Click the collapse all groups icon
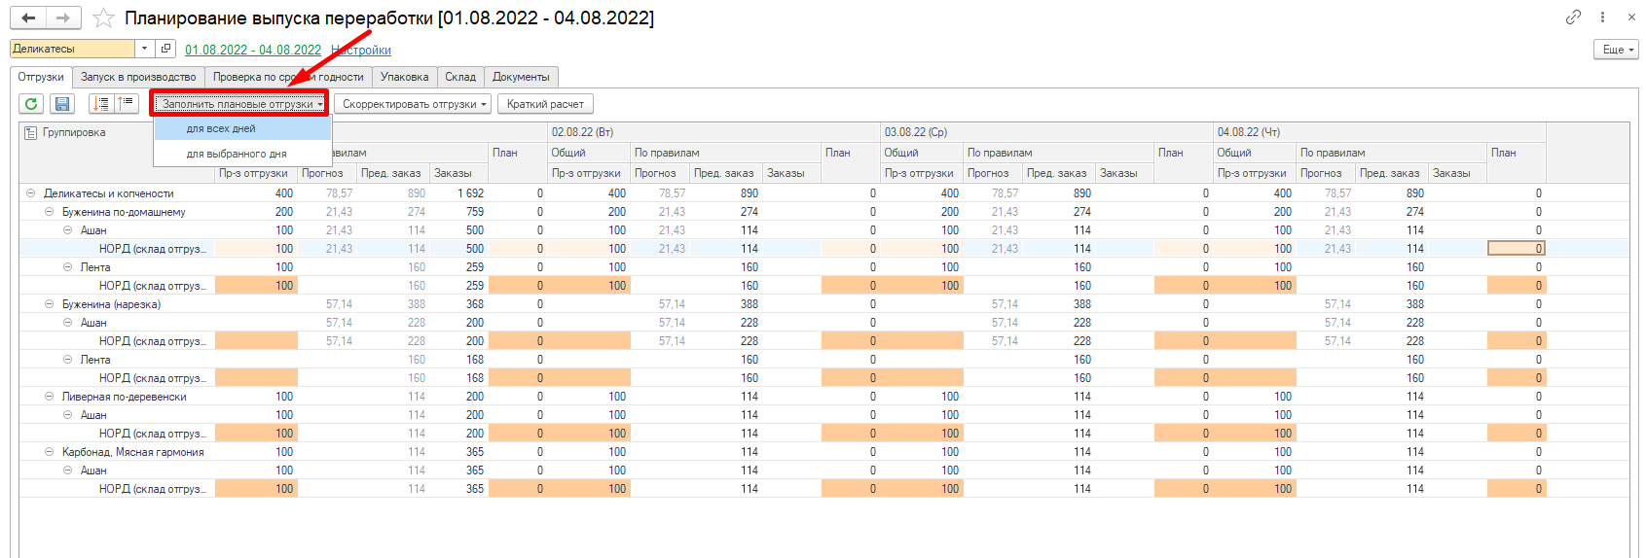 pos(127,104)
